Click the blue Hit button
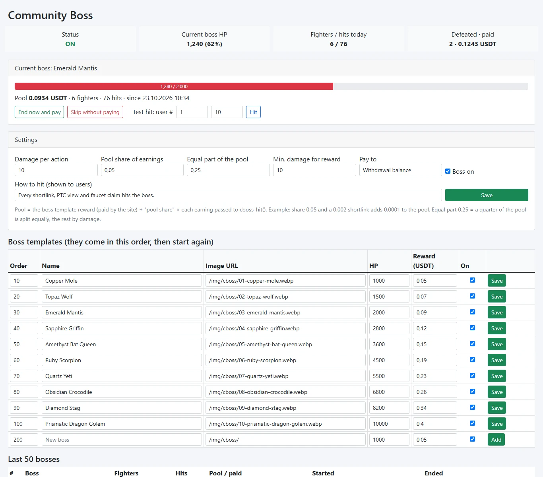This screenshot has width=543, height=477. tap(253, 112)
